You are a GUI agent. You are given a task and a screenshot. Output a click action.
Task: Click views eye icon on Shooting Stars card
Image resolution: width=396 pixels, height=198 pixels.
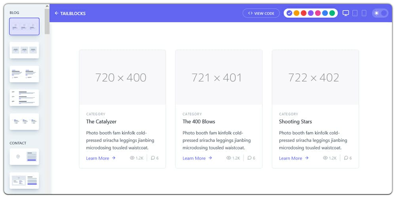click(325, 158)
